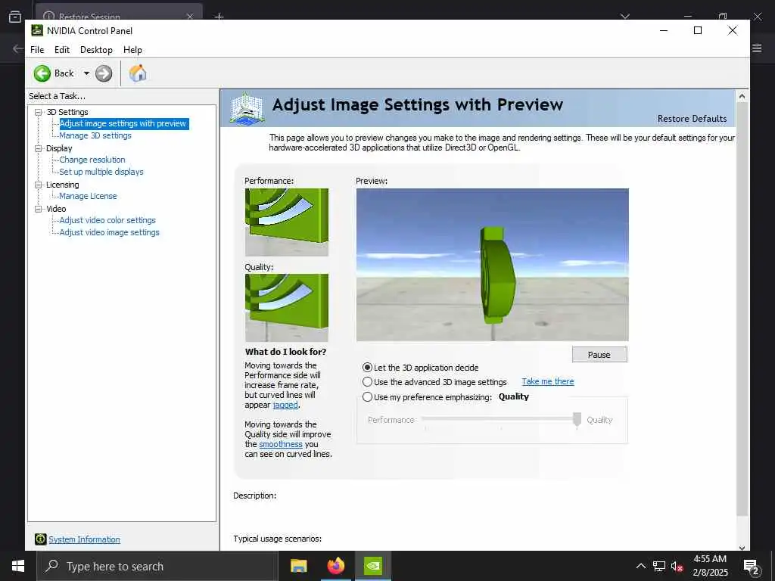Viewport: 775px width, 581px height.
Task: Open Adjust video image settings
Action: pyautogui.click(x=109, y=232)
